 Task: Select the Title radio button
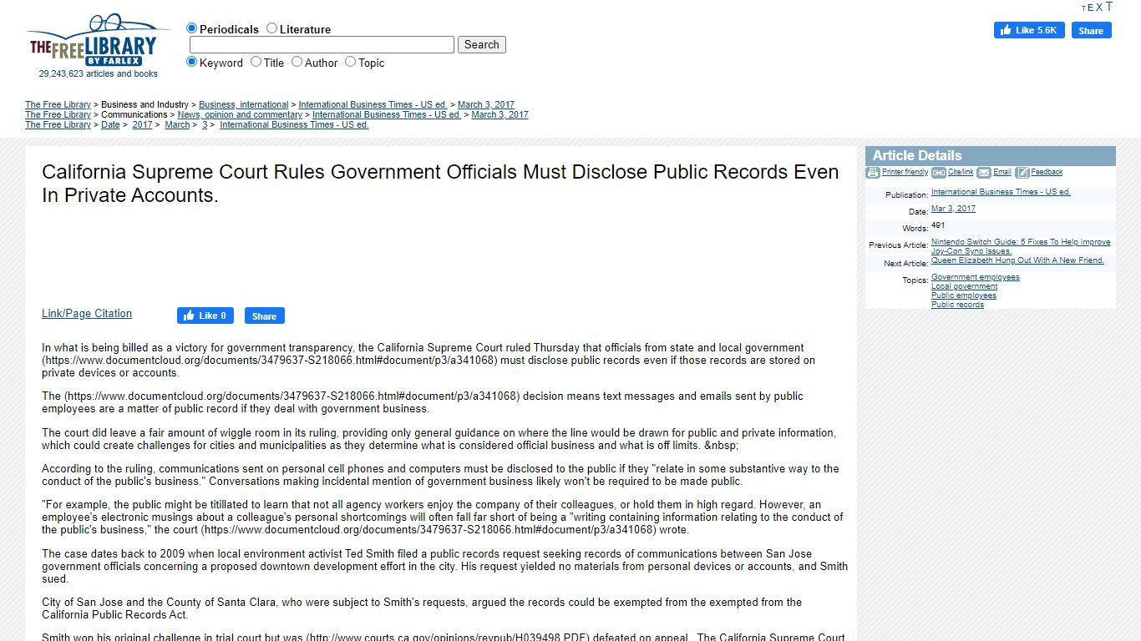[x=256, y=62]
